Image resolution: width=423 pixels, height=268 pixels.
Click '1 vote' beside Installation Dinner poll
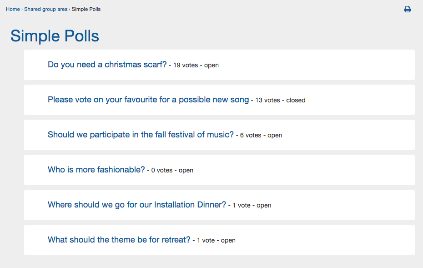coord(242,205)
